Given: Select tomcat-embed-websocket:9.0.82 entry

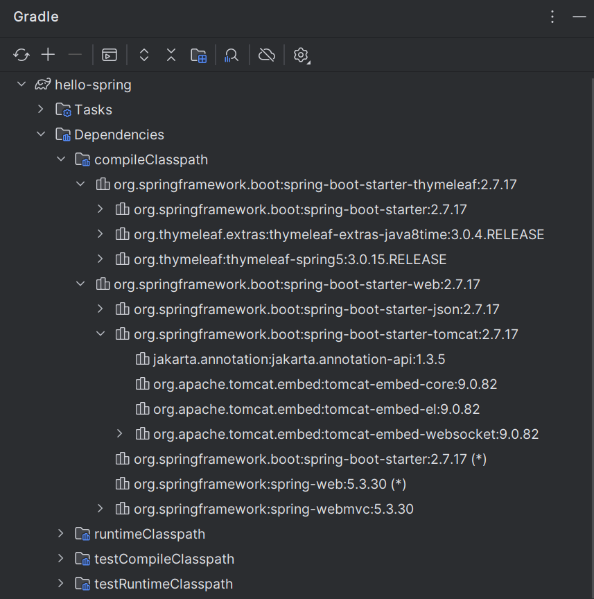Looking at the screenshot, I should [296, 434].
